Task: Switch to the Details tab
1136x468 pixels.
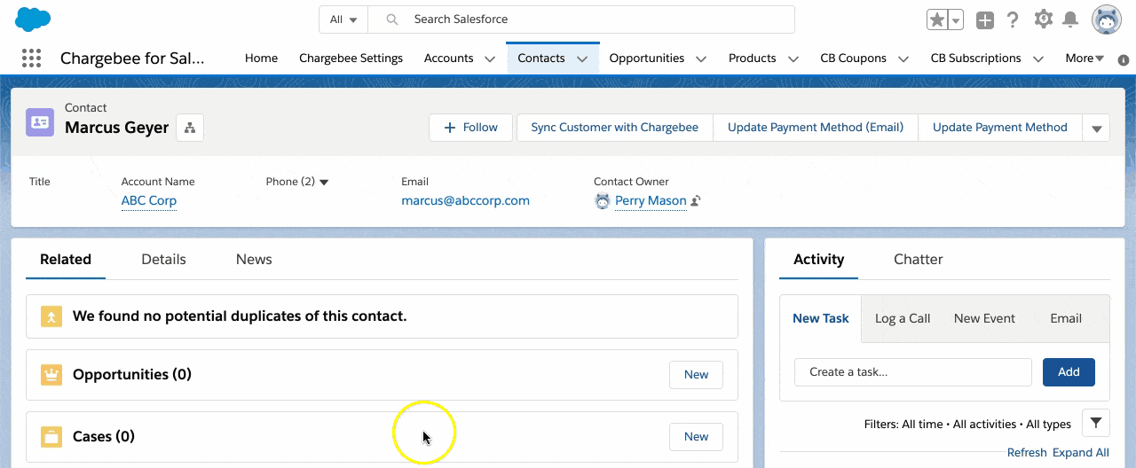Action: point(163,260)
